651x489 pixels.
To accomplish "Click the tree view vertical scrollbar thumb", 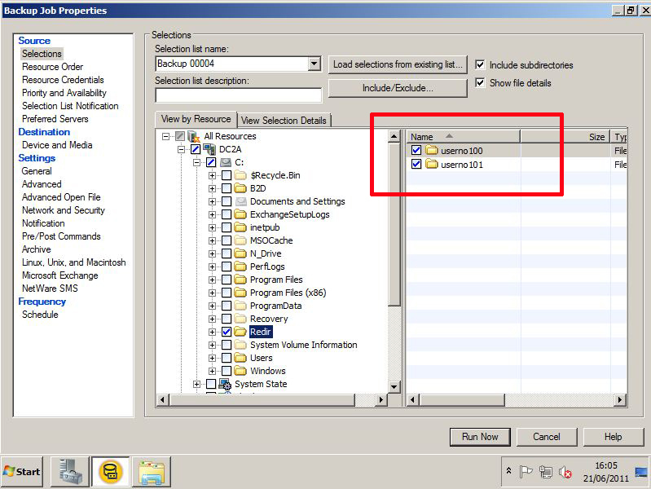I will (x=394, y=224).
